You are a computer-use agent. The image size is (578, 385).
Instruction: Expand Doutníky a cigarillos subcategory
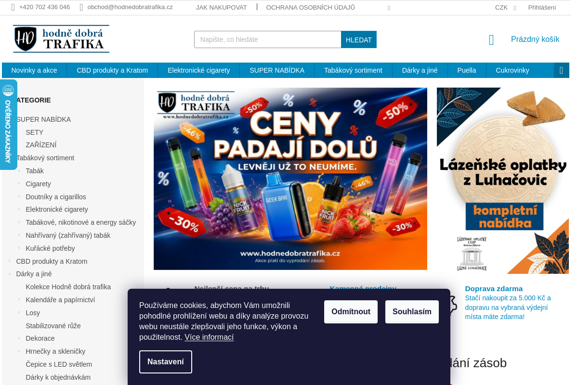(x=19, y=197)
